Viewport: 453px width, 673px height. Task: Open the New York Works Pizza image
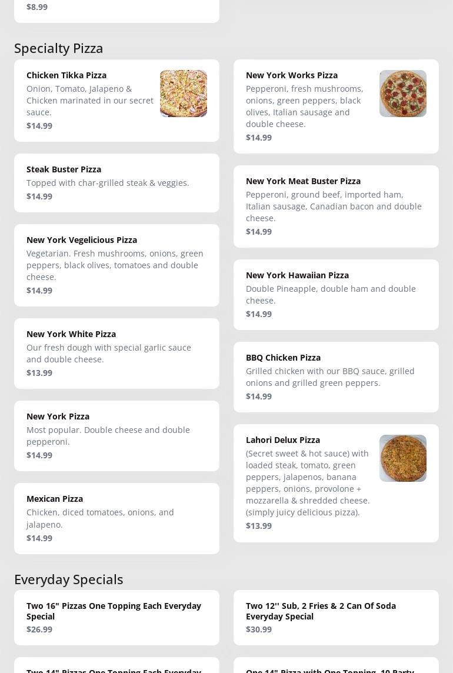coord(402,94)
